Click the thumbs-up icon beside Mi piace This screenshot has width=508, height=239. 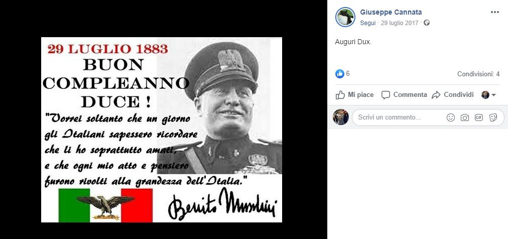(340, 95)
